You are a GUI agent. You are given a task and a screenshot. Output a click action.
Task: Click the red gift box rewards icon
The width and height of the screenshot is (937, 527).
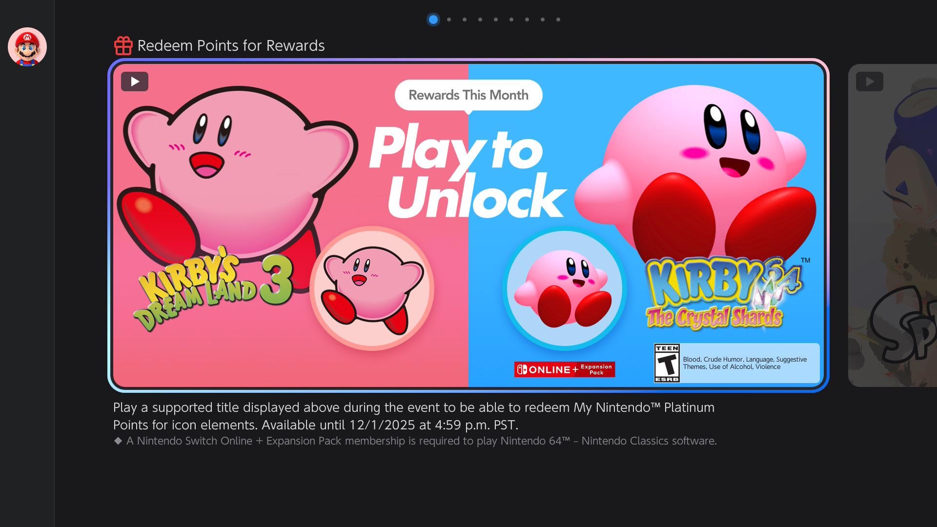coord(123,46)
